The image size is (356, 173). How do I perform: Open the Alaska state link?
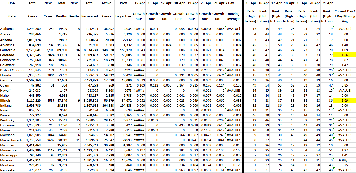coord(5,34)
